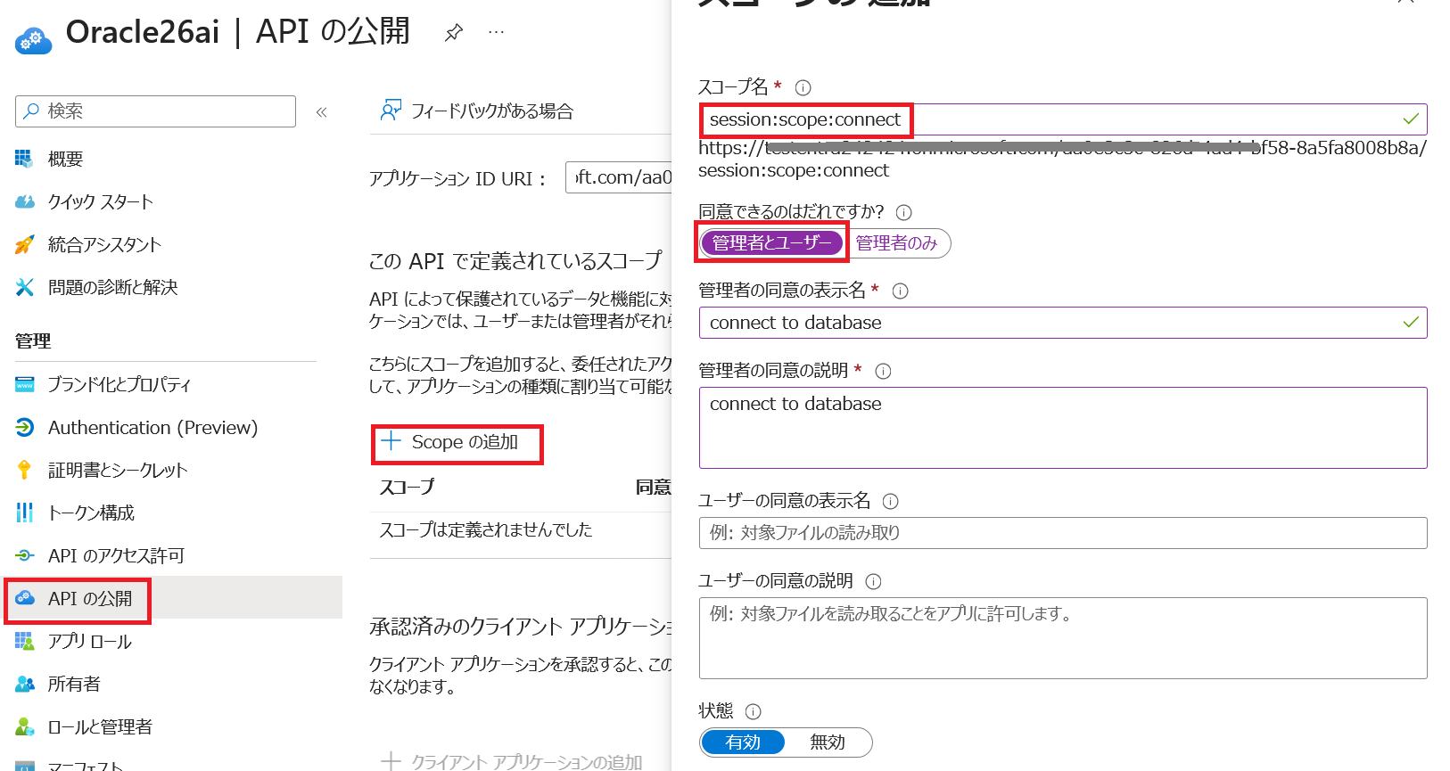Click クライアント アプリケーションの追加 button
Screen dimensions: 1450x771
(512, 762)
